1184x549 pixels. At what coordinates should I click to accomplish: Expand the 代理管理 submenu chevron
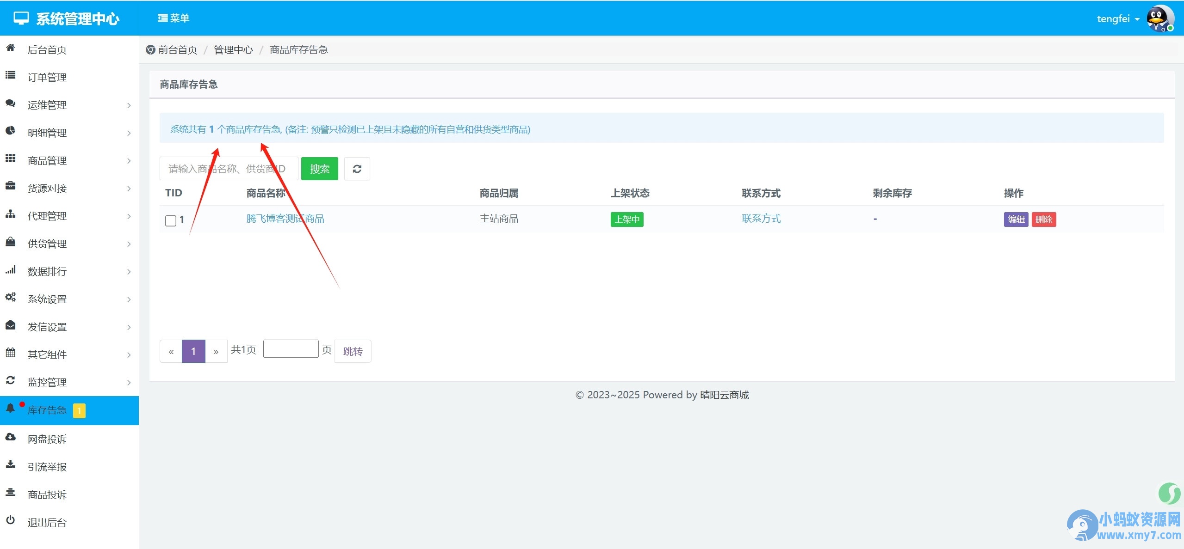click(x=129, y=216)
